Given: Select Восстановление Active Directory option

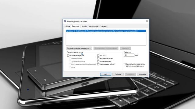Looking at the screenshot, I should tap(70, 64).
